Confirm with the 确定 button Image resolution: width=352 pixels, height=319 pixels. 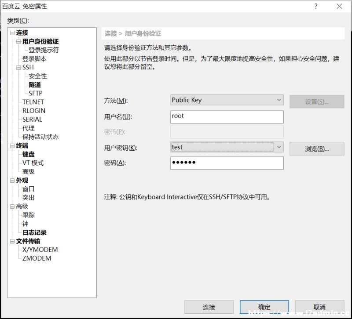pyautogui.click(x=264, y=307)
